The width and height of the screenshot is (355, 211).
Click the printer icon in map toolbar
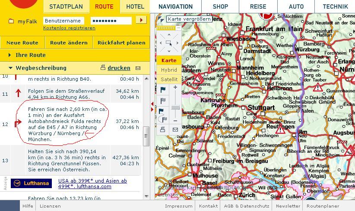[163, 129]
